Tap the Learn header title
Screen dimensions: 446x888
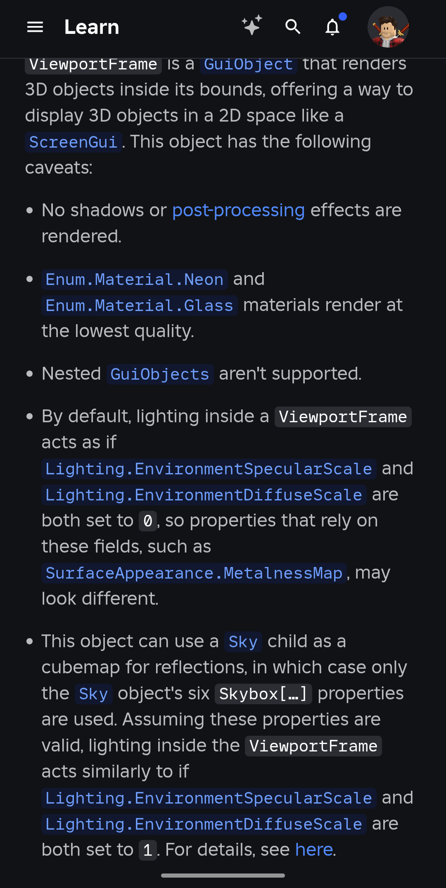tap(92, 27)
